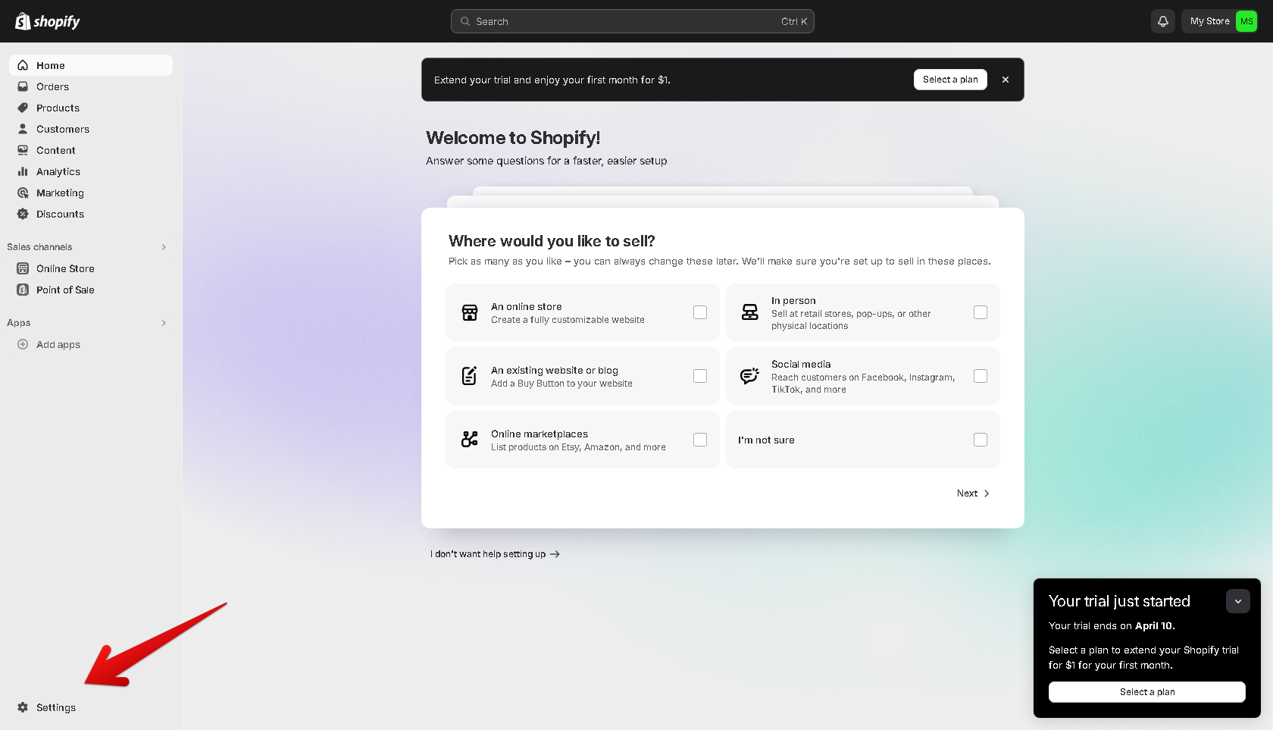
Task: Click the Sales channels heading
Action: coord(39,247)
